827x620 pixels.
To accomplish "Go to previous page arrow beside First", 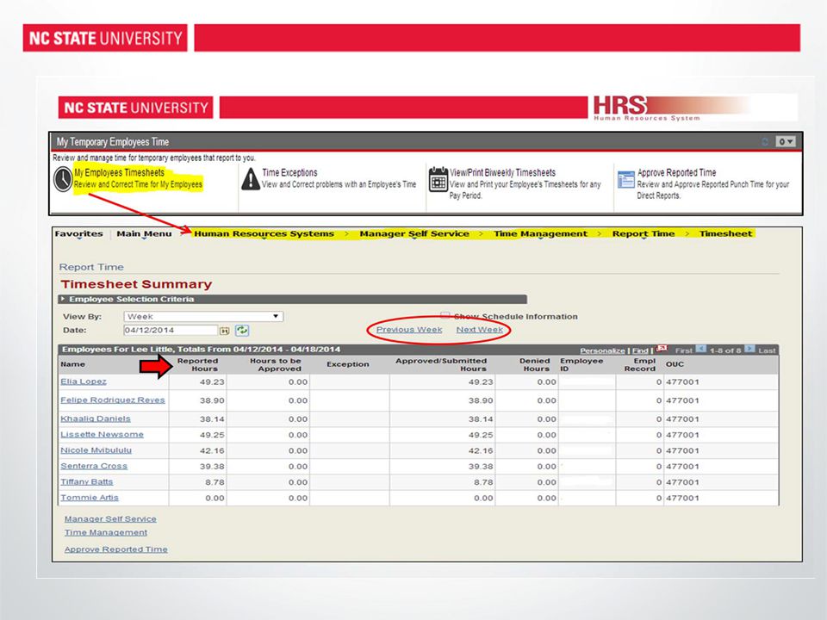I will pos(701,349).
